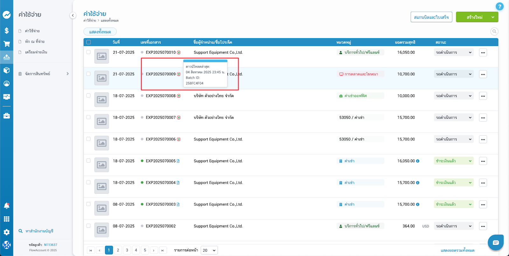509x256 pixels.
Task: Open thumbnail image of EXP2025070007
Action: pyautogui.click(x=101, y=121)
